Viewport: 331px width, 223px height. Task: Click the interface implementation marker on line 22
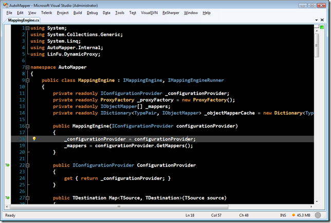click(7, 165)
